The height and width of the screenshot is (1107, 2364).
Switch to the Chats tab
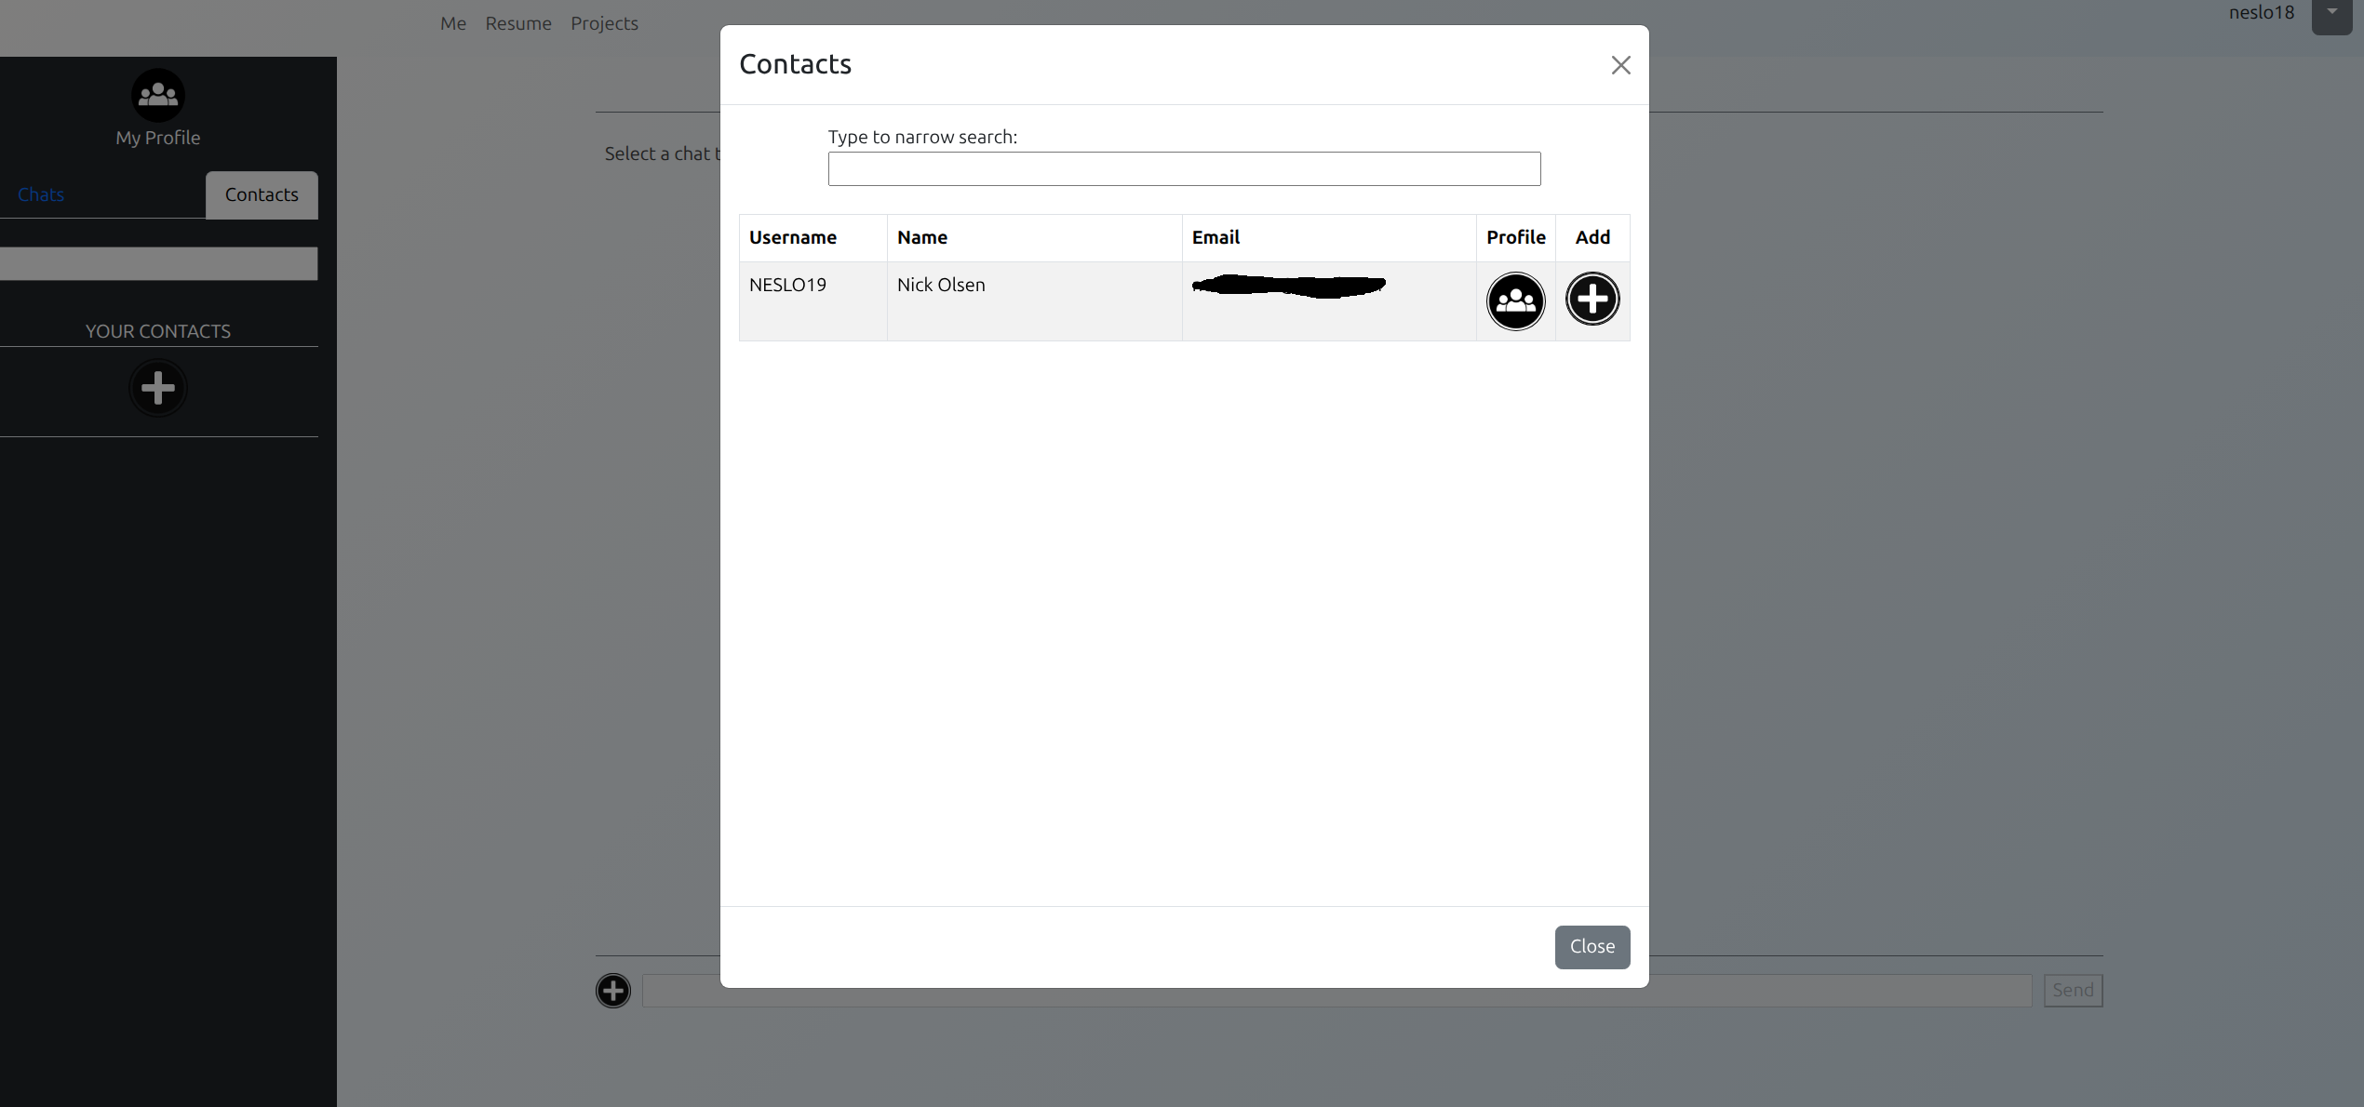click(41, 194)
